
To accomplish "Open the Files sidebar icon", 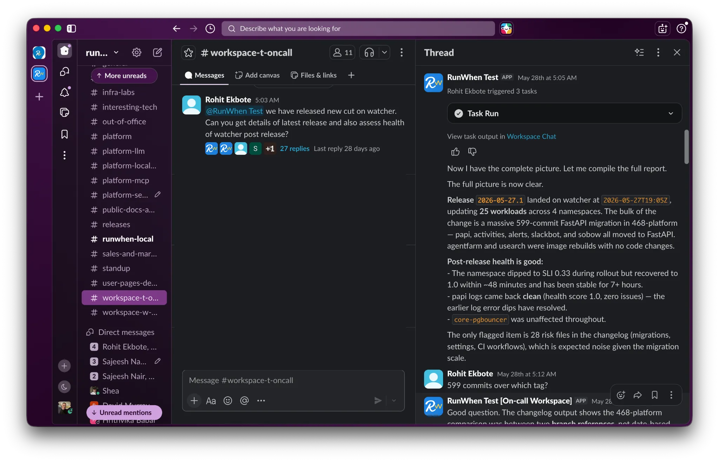I will click(65, 112).
